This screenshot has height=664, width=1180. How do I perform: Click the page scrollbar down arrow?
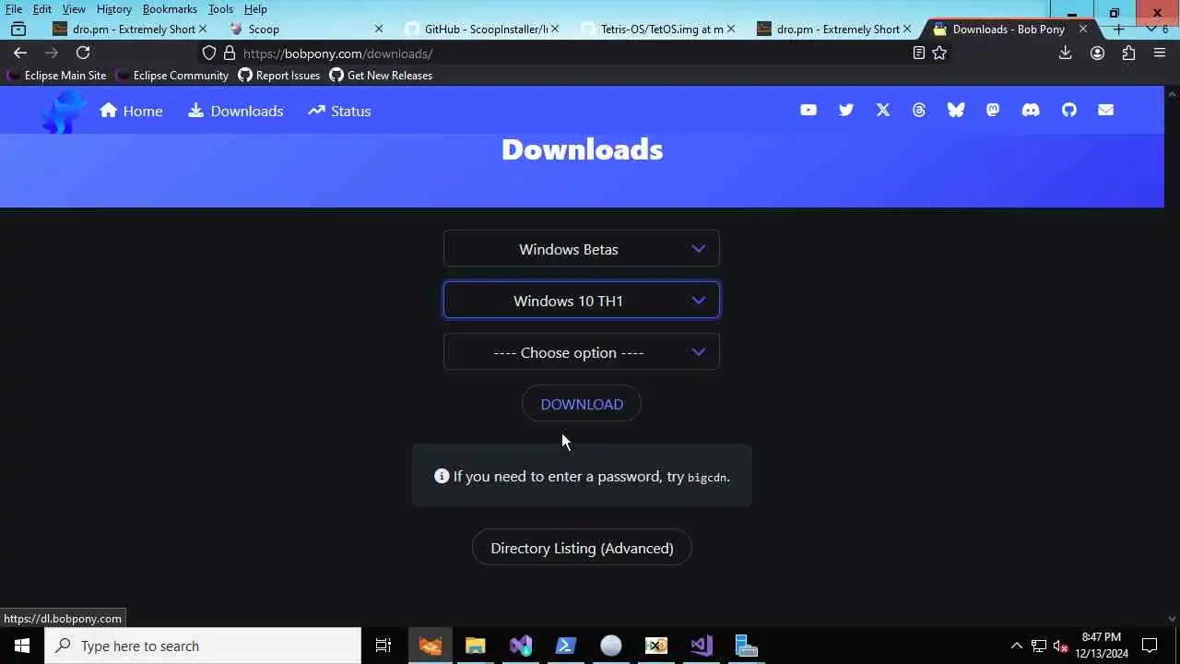pos(1173,619)
